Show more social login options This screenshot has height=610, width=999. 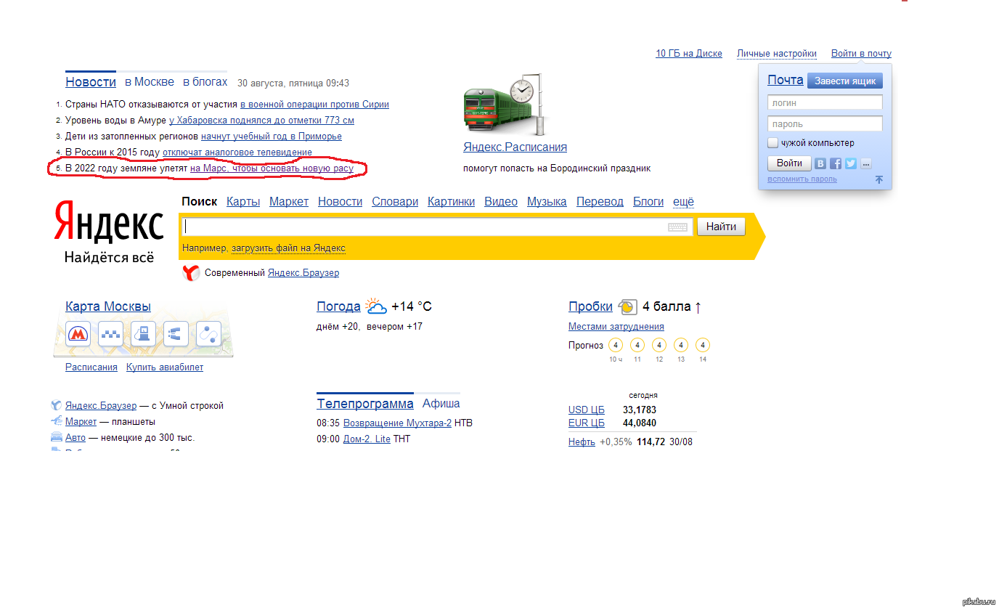coord(865,163)
